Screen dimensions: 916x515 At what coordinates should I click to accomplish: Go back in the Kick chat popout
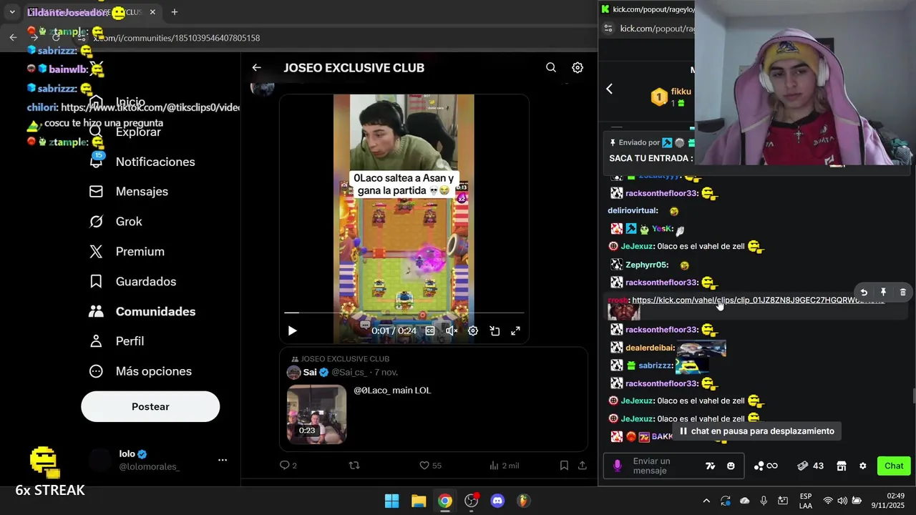pyautogui.click(x=610, y=89)
